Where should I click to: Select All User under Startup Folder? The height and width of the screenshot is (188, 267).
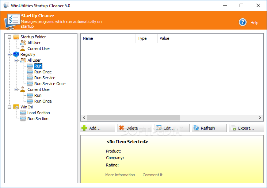[34, 43]
